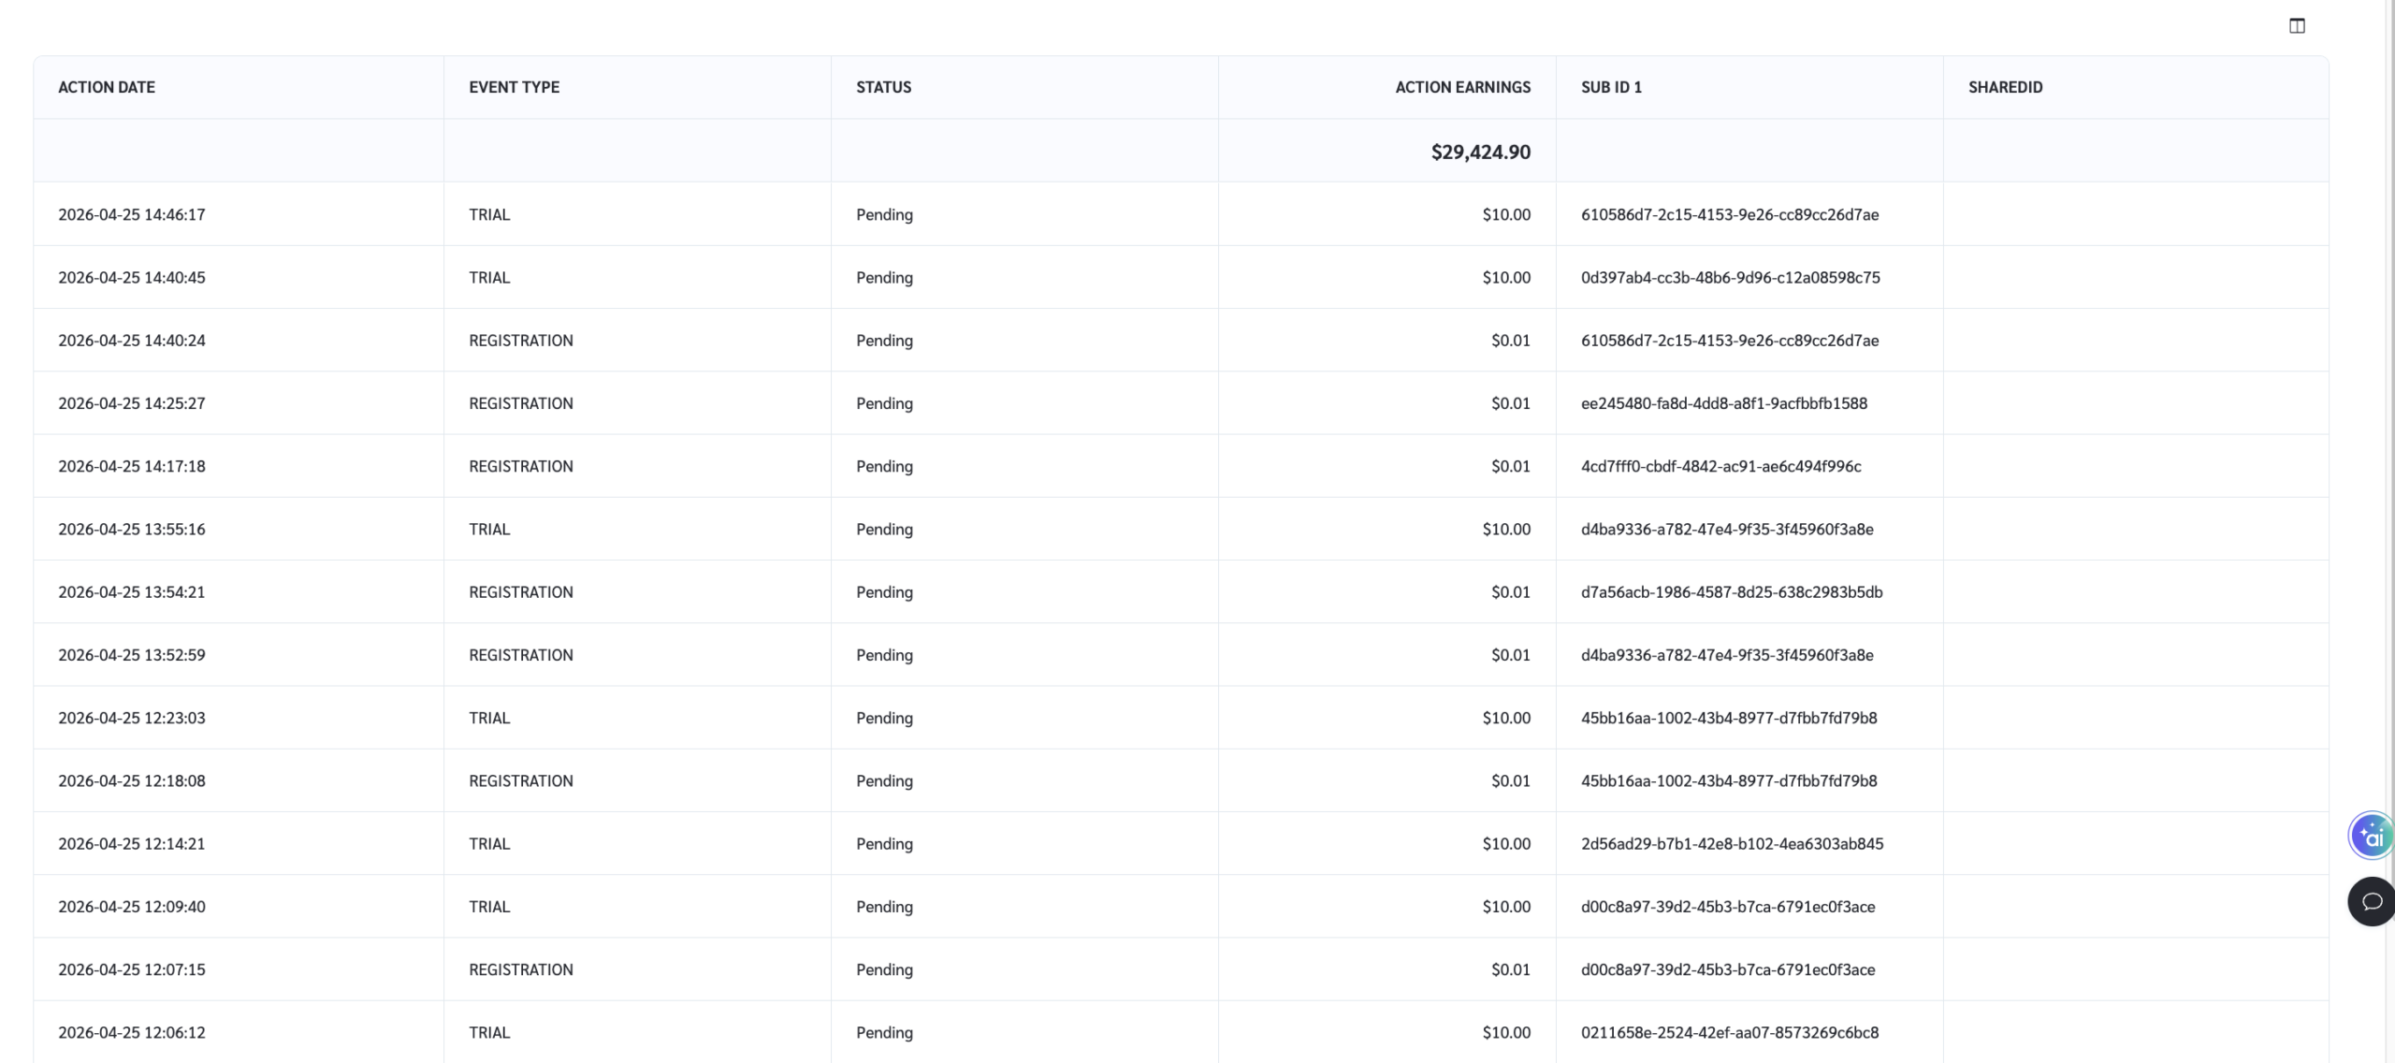
Task: Click sub ID 2d56ad29-b7b1-42e8-b102-4ea6303ab845
Action: click(1732, 844)
